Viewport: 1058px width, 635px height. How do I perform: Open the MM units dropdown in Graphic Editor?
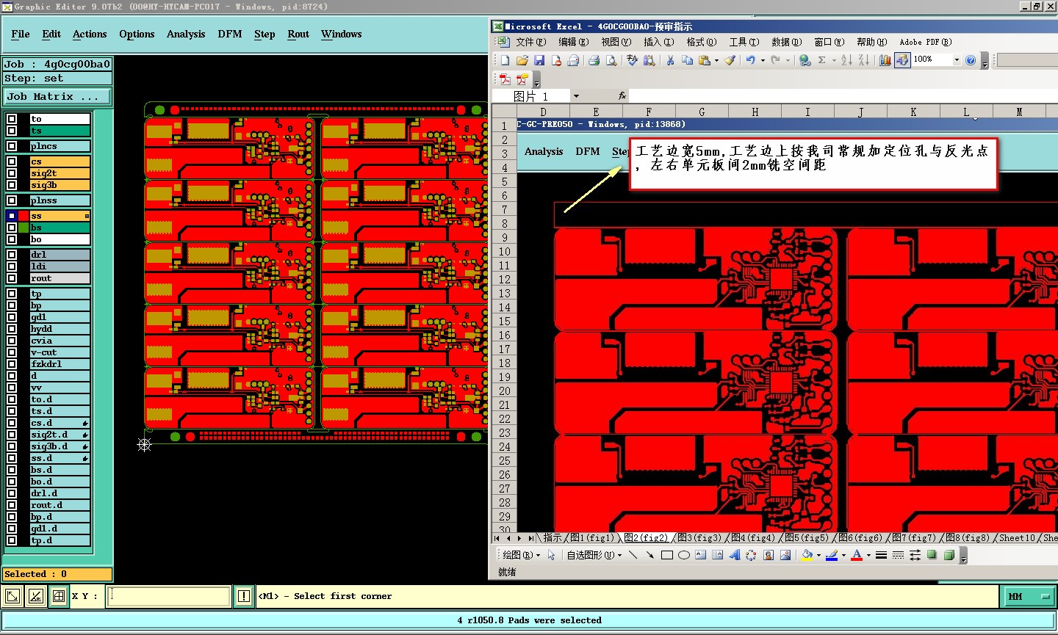click(1028, 596)
